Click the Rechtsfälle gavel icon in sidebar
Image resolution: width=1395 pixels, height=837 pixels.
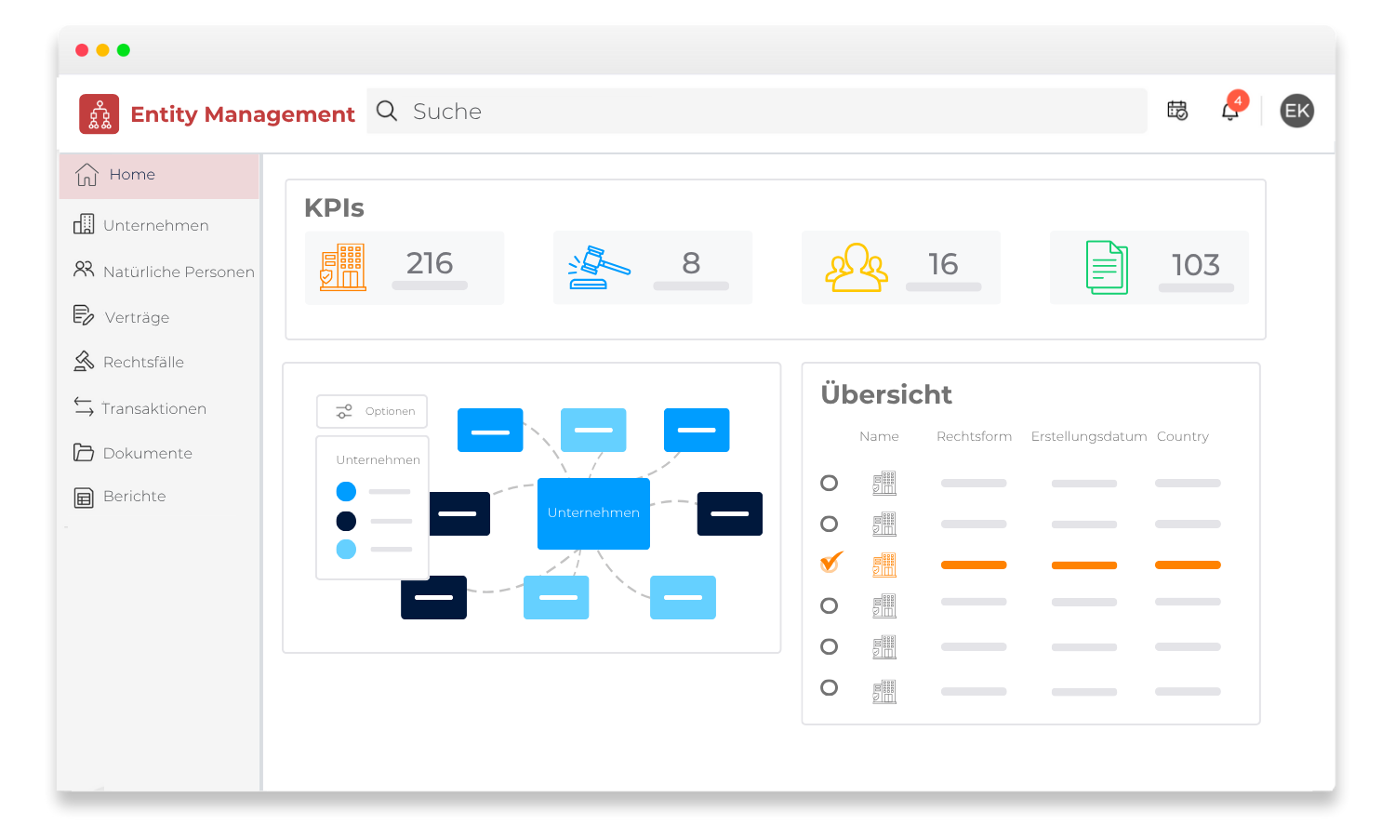pos(84,361)
